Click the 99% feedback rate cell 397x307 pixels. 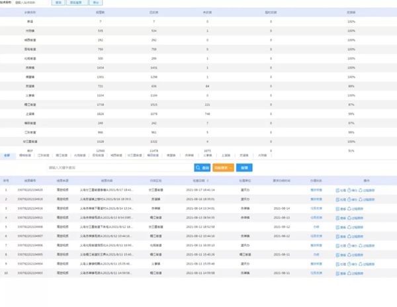point(351,132)
